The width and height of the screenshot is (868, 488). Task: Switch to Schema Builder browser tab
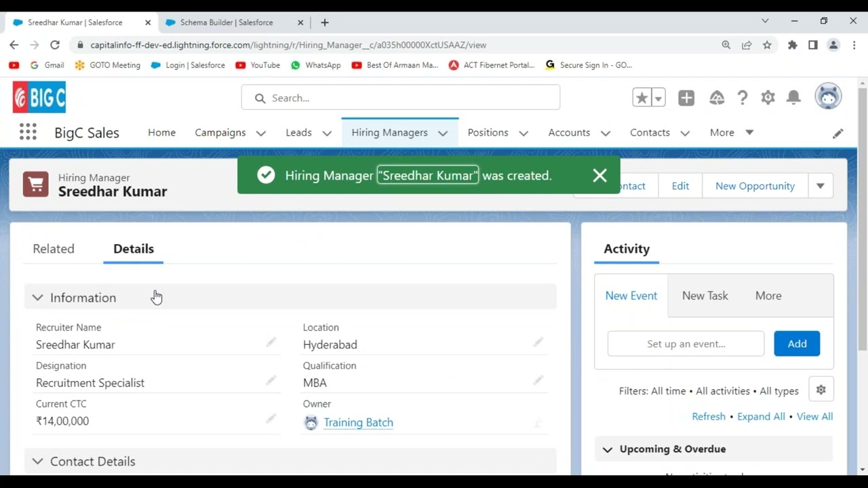(226, 22)
